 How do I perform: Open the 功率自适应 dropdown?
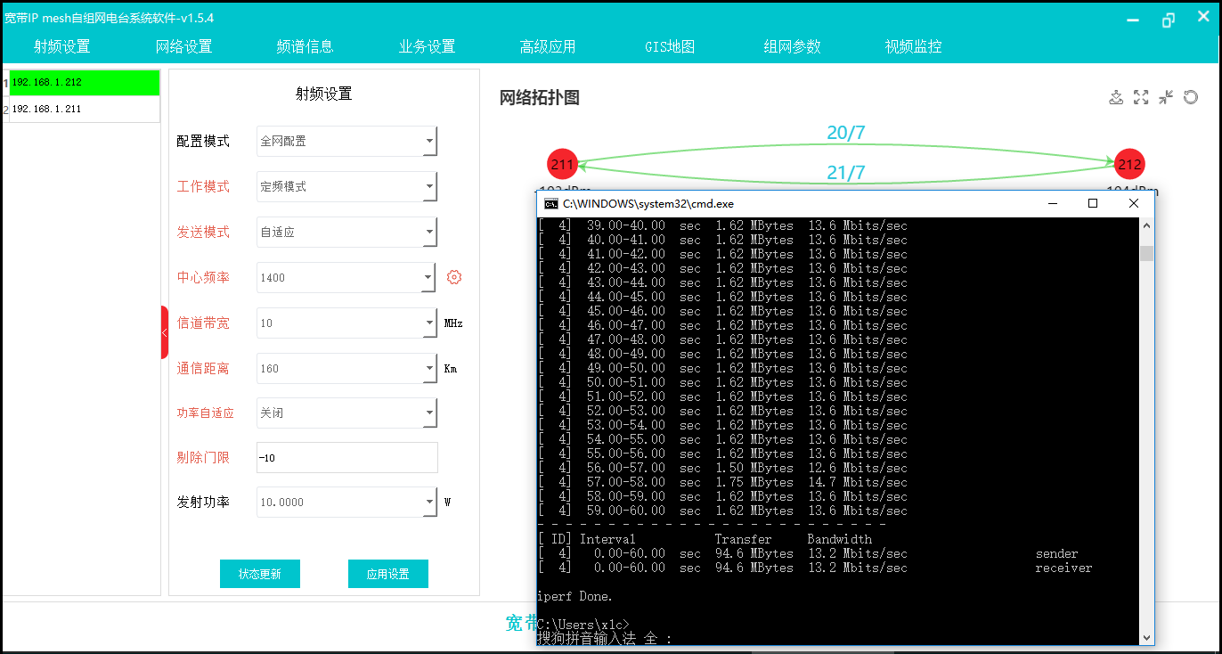(x=346, y=413)
